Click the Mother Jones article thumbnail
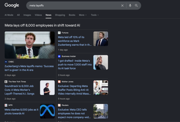 (101, 88)
